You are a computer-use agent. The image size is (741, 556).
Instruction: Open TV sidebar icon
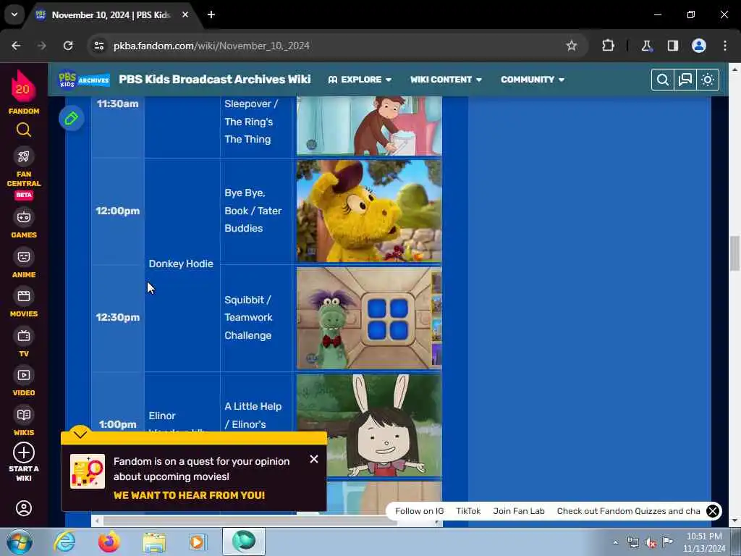[24, 336]
